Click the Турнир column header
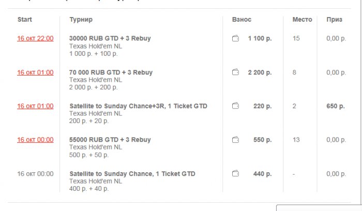This screenshot has width=362, height=211. pos(81,20)
